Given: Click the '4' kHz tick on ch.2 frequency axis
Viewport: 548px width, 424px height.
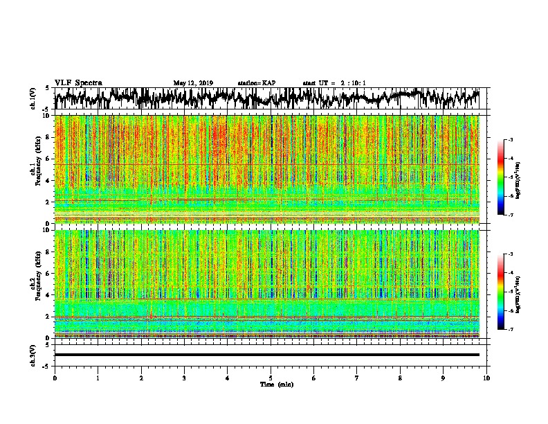Looking at the screenshot, I should pos(48,295).
